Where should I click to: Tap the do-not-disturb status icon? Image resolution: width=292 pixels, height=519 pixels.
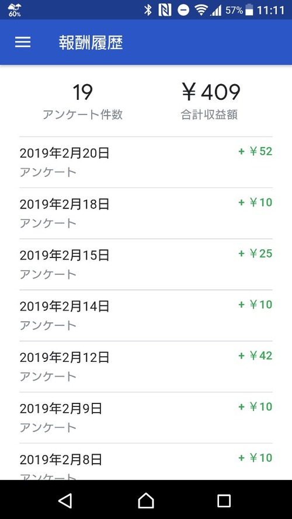pos(183,11)
